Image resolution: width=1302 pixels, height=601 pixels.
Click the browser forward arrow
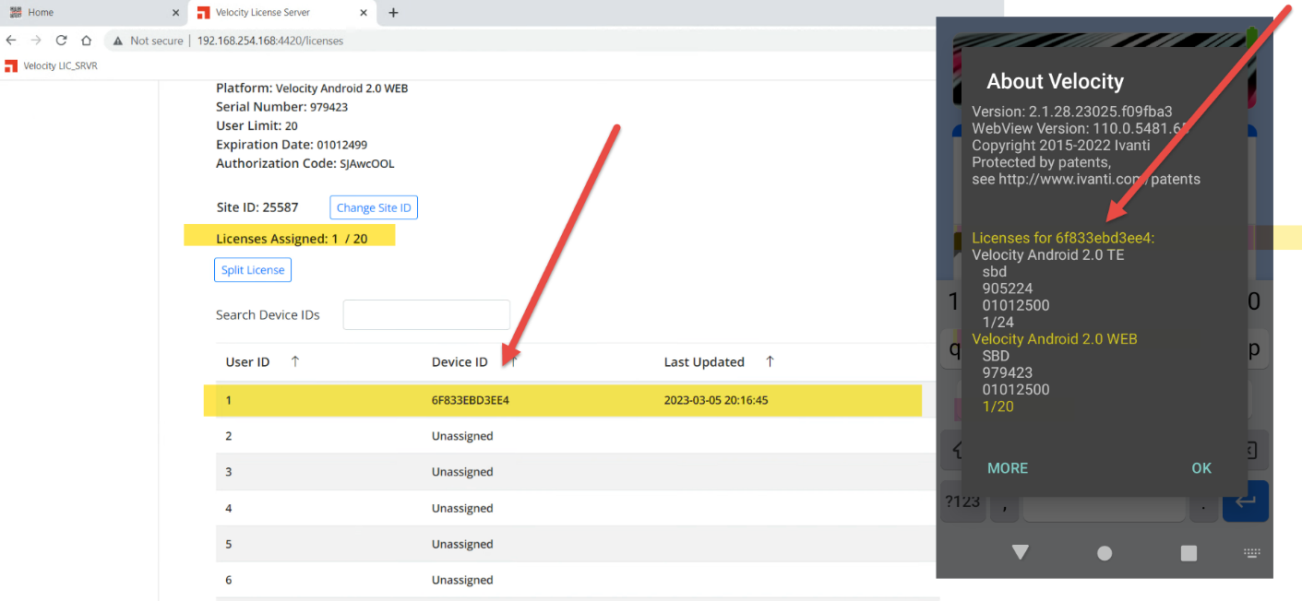pyautogui.click(x=35, y=41)
